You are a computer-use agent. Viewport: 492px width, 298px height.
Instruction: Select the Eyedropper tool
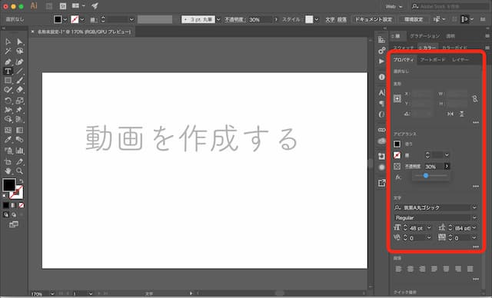click(x=8, y=140)
